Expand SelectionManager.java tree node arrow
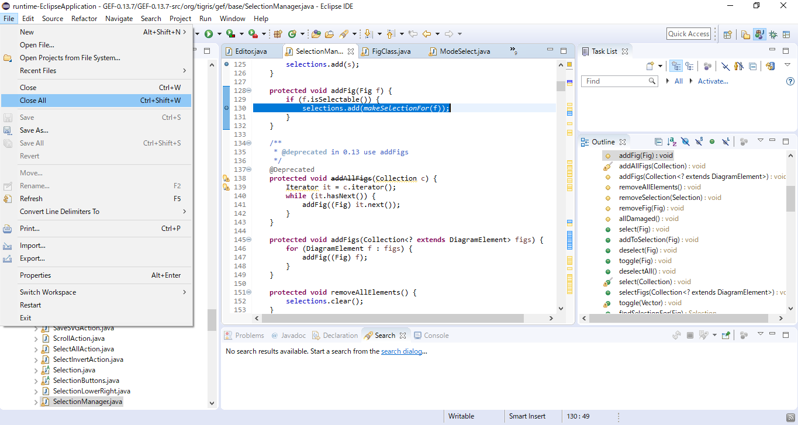Viewport: 798px width, 425px height. [x=36, y=402]
